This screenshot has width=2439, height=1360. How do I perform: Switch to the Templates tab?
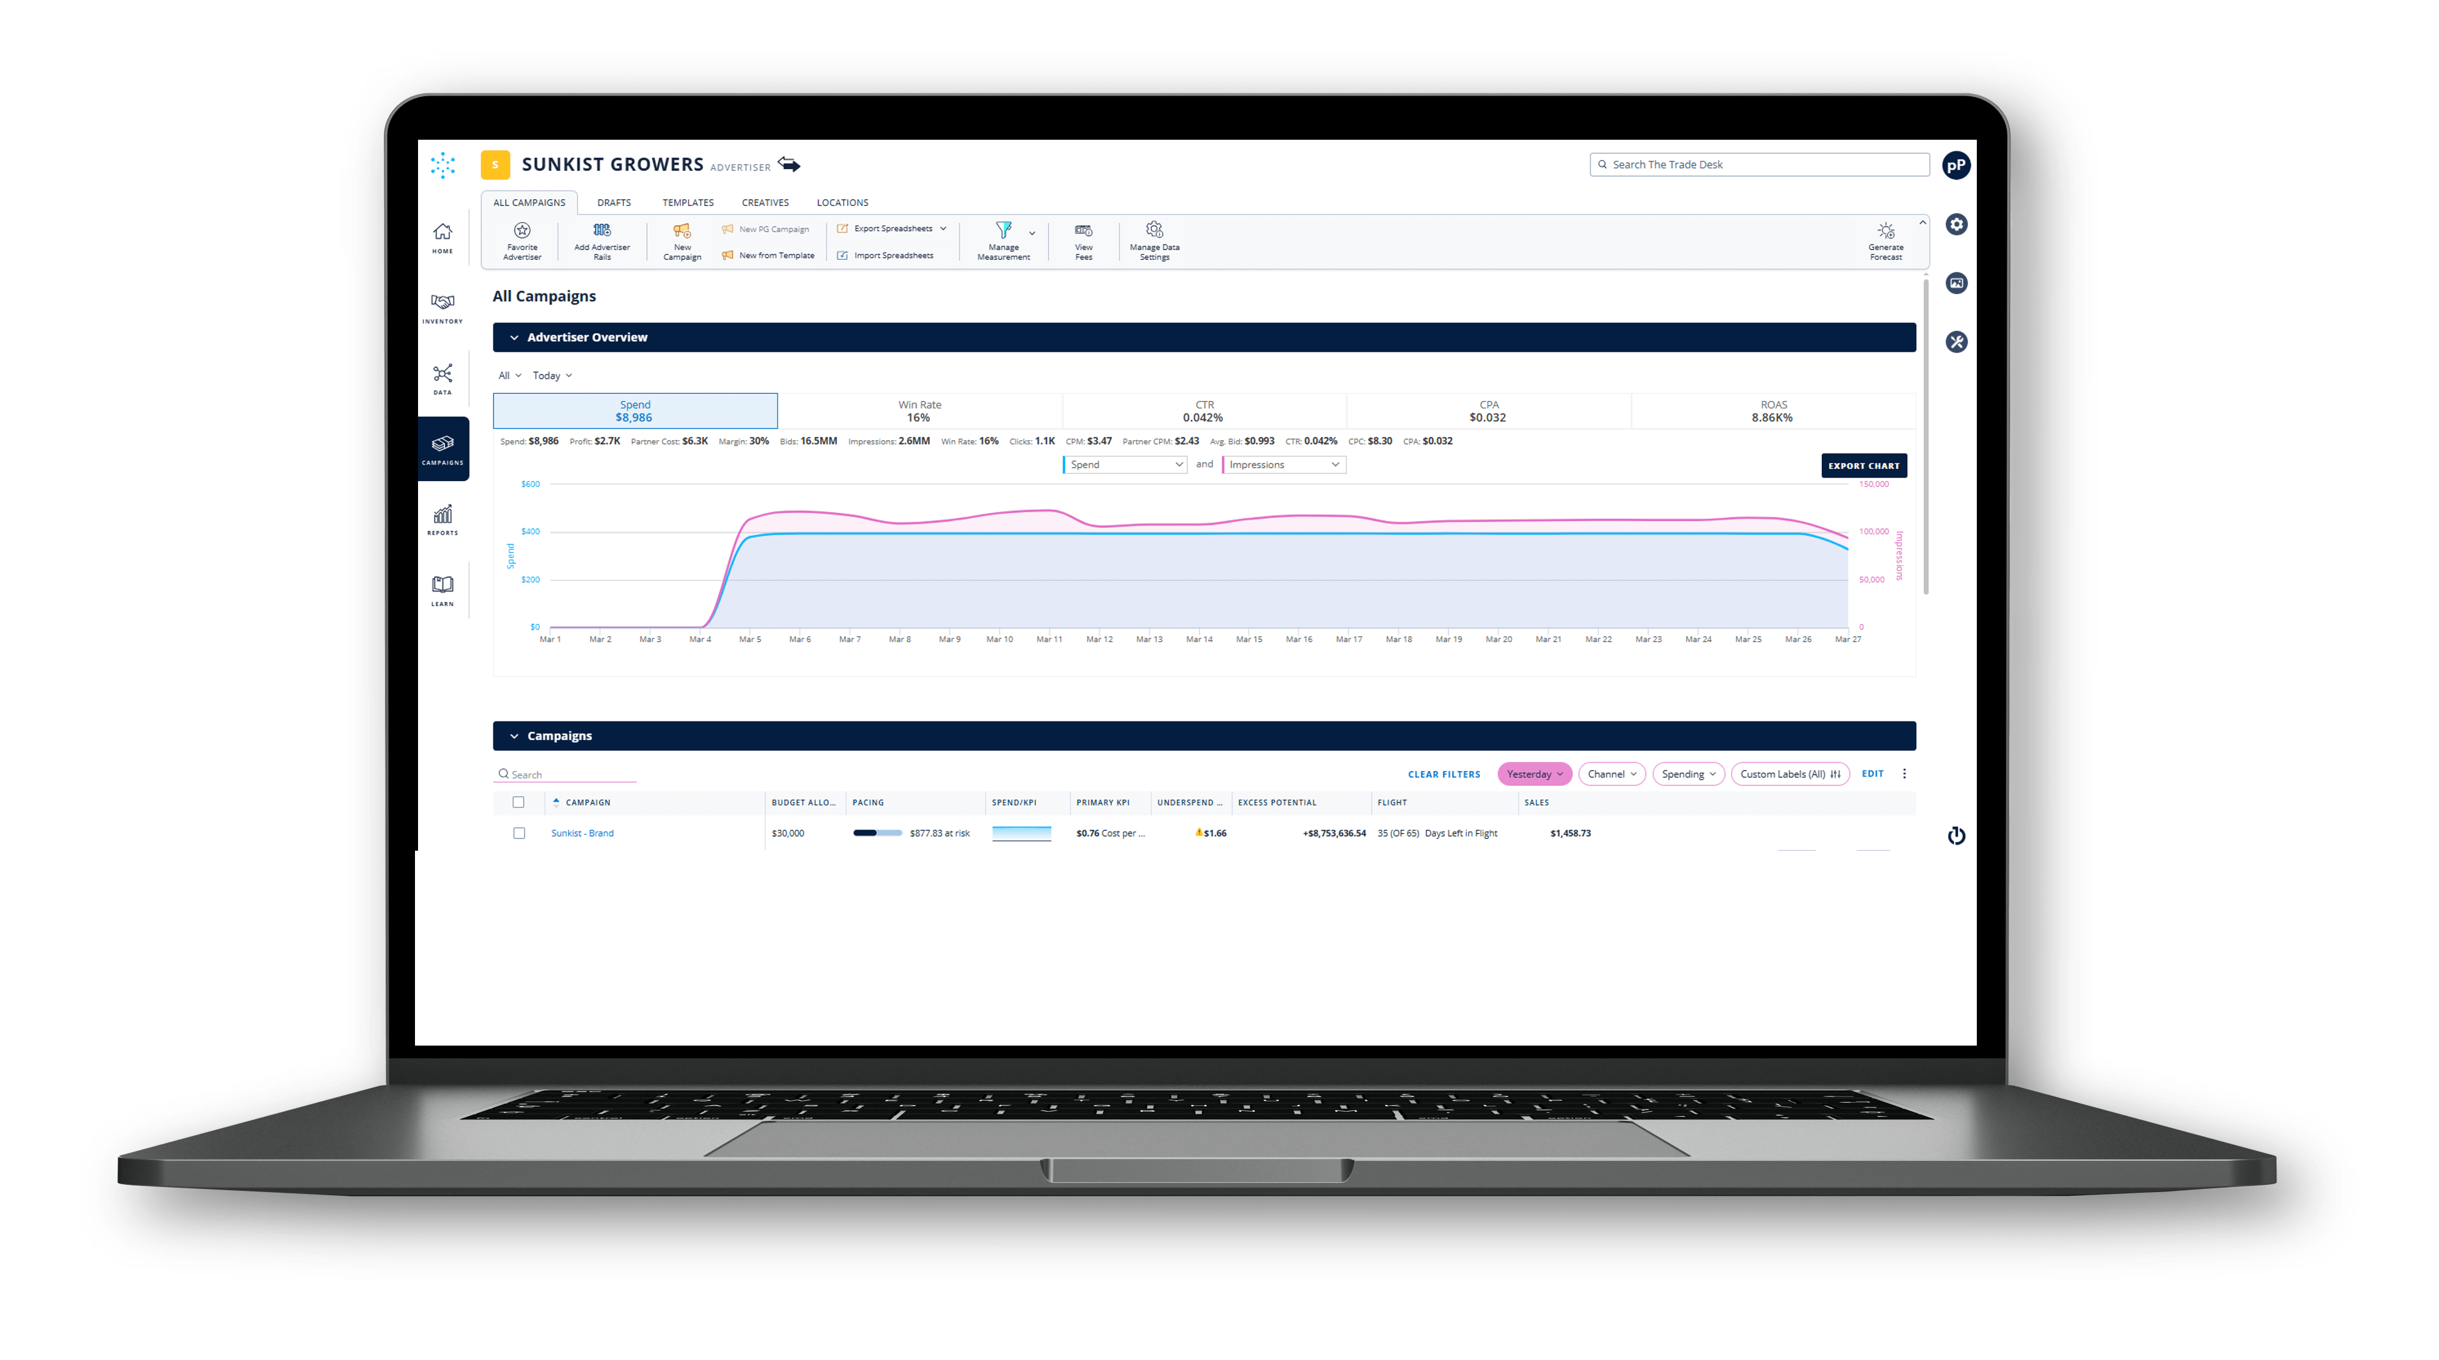[x=687, y=202]
